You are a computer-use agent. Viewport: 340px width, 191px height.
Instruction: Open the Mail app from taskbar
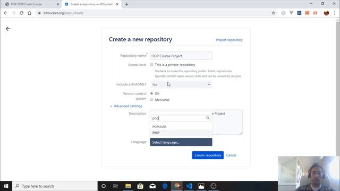[x=152, y=186]
